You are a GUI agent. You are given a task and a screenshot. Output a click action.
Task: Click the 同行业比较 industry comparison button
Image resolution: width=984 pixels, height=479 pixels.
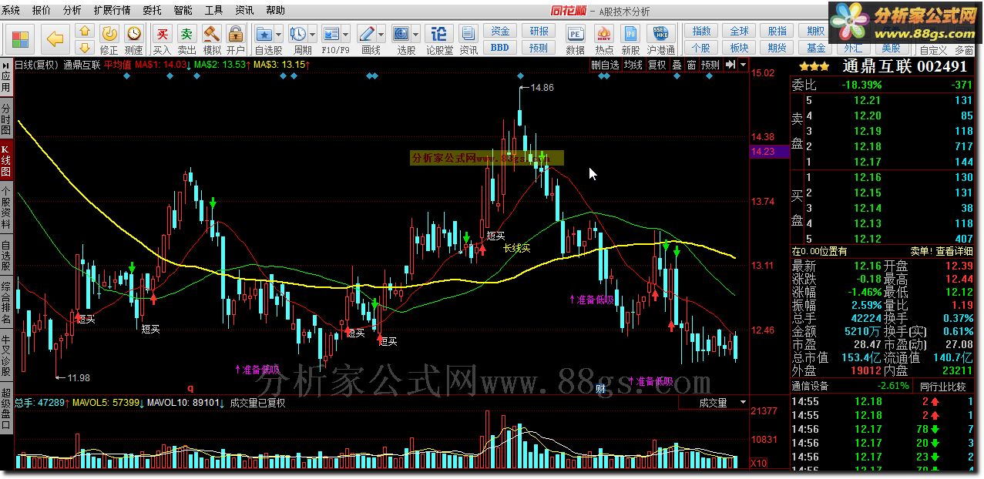click(x=944, y=386)
